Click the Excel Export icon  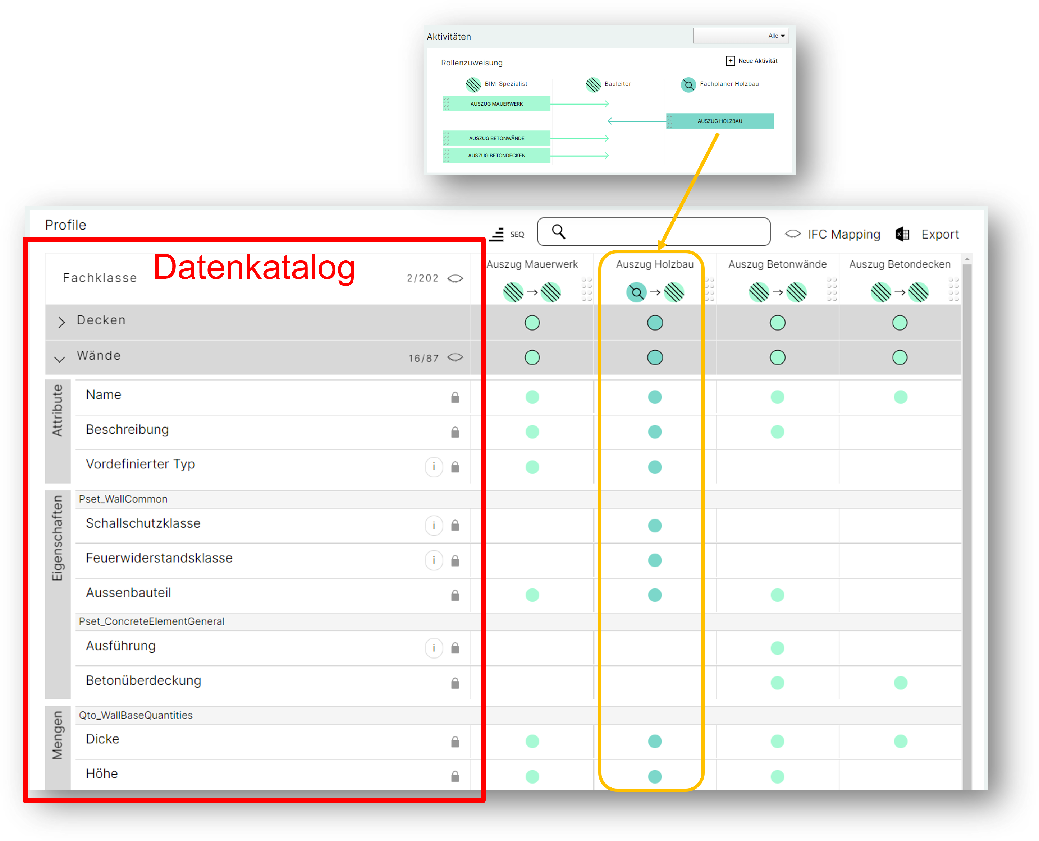coord(902,235)
